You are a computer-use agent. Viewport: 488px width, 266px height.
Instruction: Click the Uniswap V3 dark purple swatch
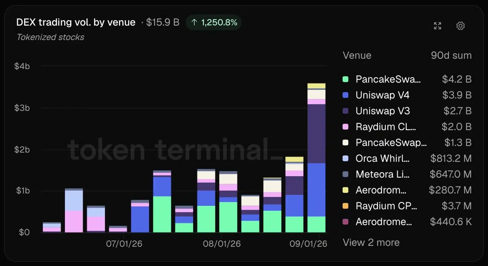346,111
